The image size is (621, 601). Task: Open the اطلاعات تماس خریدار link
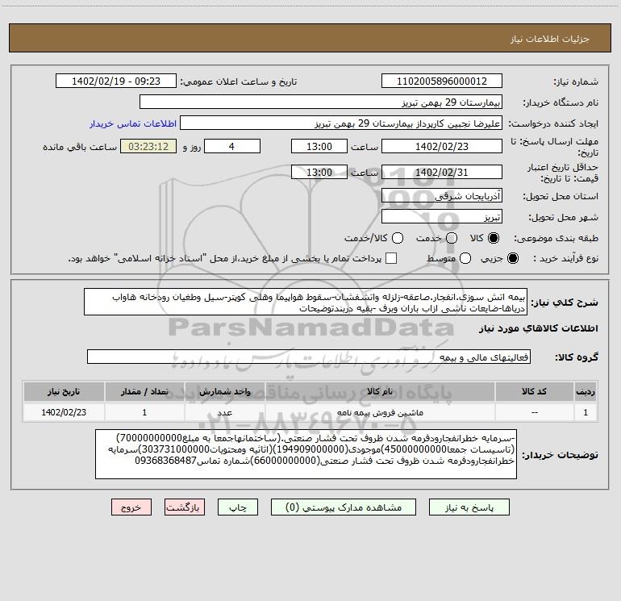pyautogui.click(x=133, y=123)
